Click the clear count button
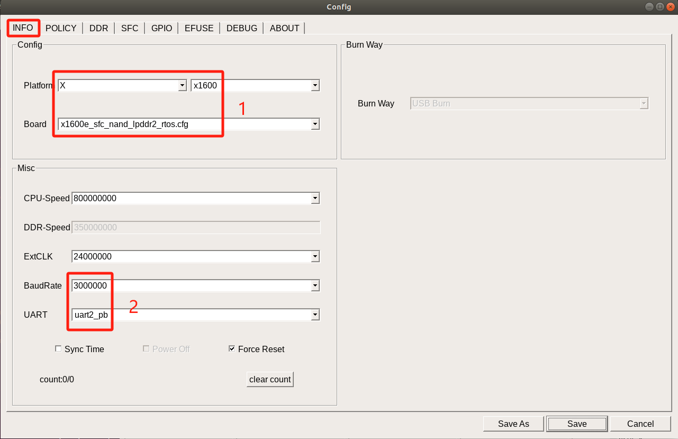Screen dimensions: 678x439 coord(270,379)
